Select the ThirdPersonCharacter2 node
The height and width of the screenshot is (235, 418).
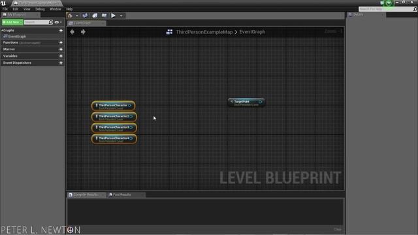[114, 117]
